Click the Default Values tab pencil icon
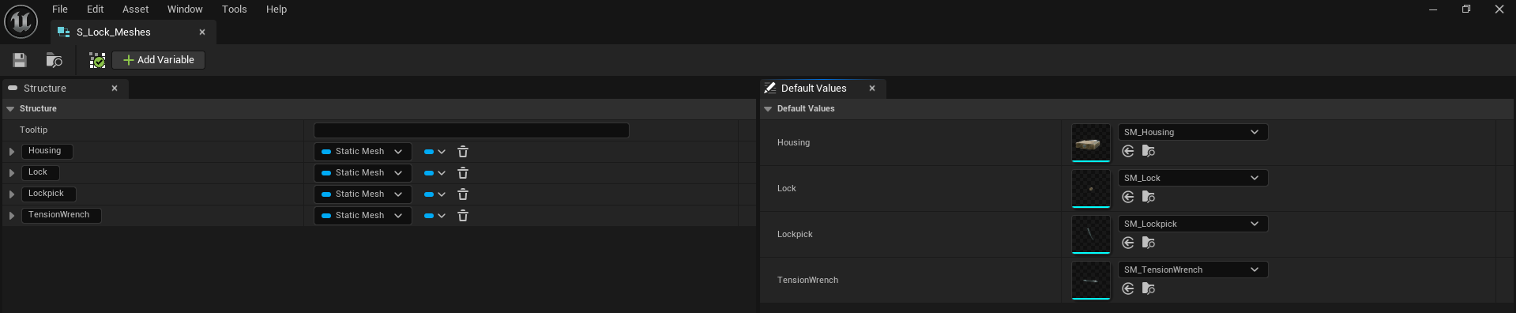The height and width of the screenshot is (313, 1516). pos(769,89)
